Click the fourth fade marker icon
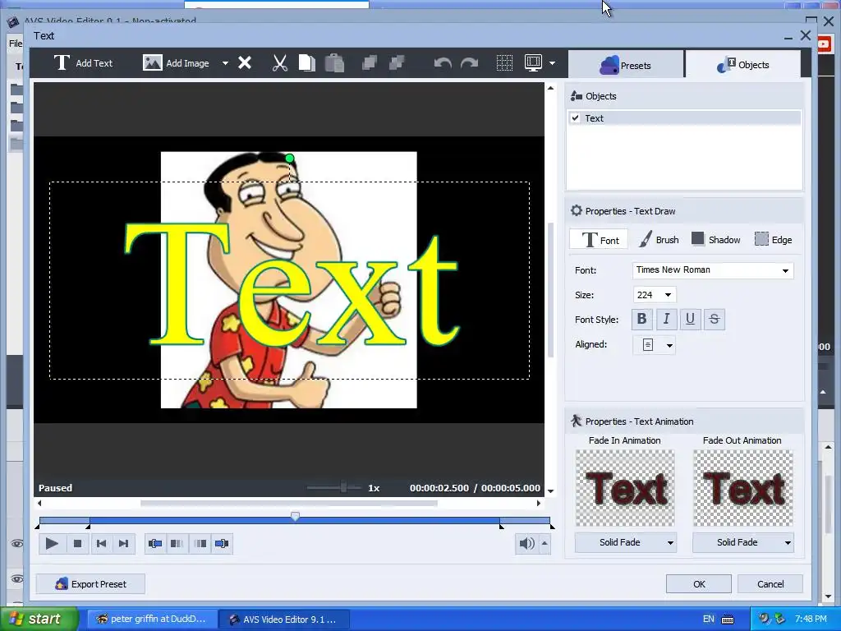The image size is (841, 631). (x=222, y=544)
